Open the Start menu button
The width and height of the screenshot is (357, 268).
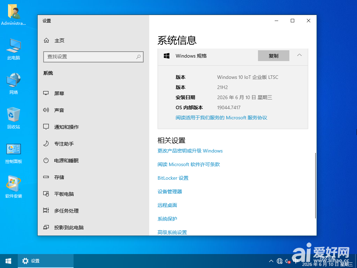(9, 261)
